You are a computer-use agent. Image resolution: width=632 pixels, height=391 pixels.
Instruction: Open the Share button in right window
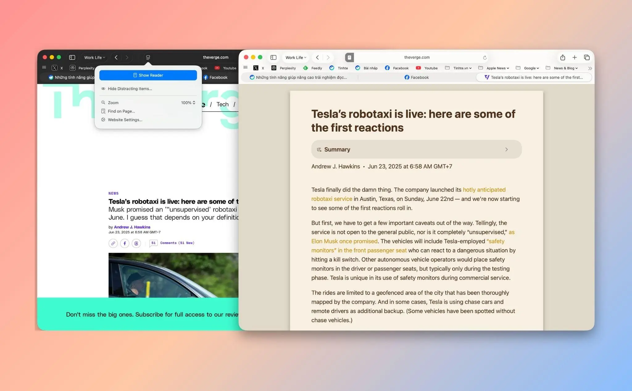[x=563, y=57]
